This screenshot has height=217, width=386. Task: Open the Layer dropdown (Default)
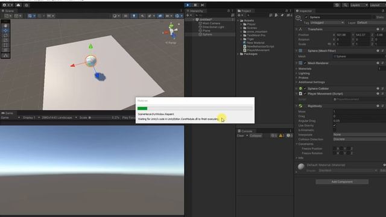point(371,23)
